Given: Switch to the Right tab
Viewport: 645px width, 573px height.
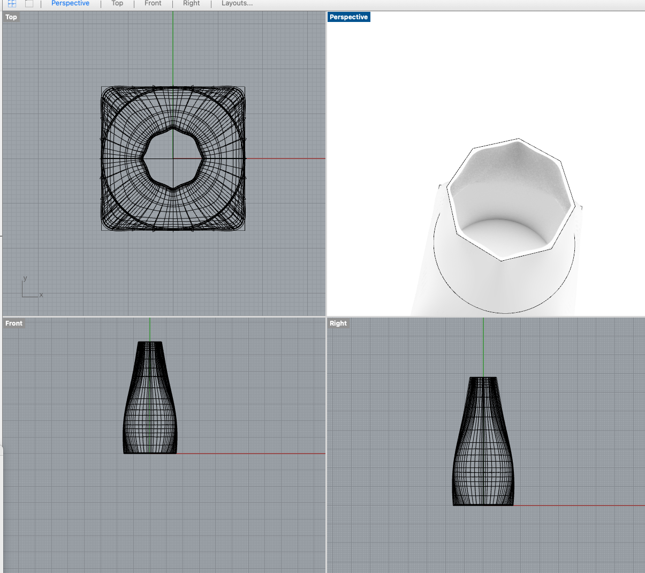Looking at the screenshot, I should click(x=191, y=4).
